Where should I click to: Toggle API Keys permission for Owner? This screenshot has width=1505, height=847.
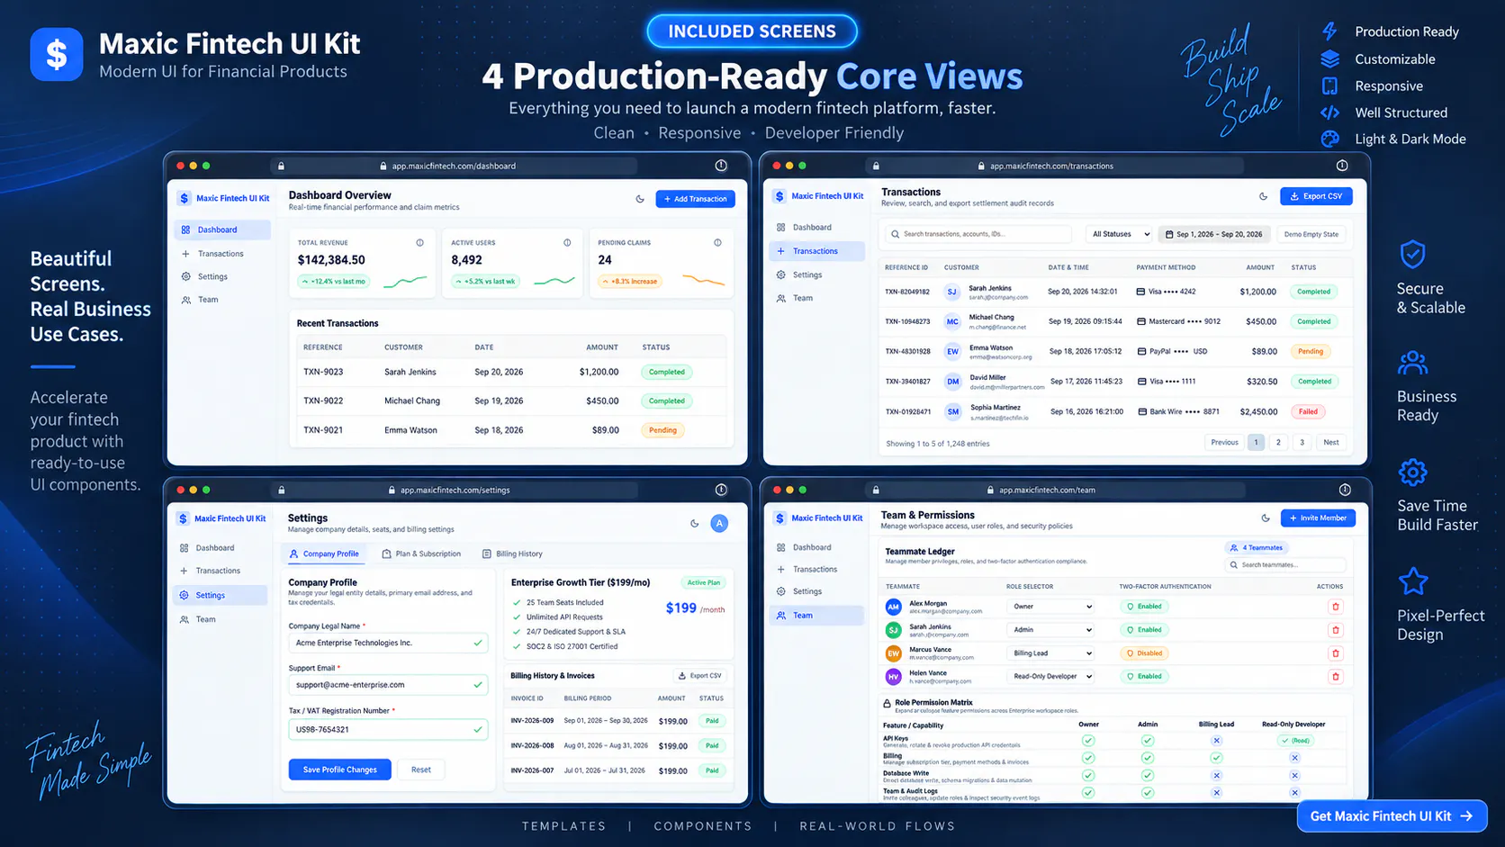click(1088, 741)
